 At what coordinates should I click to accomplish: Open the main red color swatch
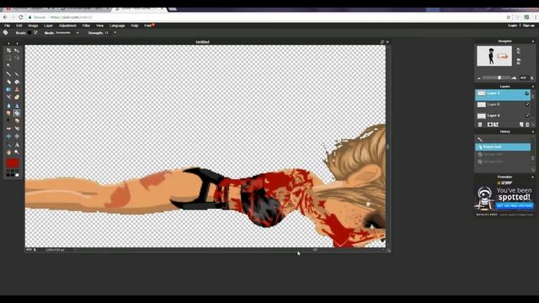(x=13, y=162)
